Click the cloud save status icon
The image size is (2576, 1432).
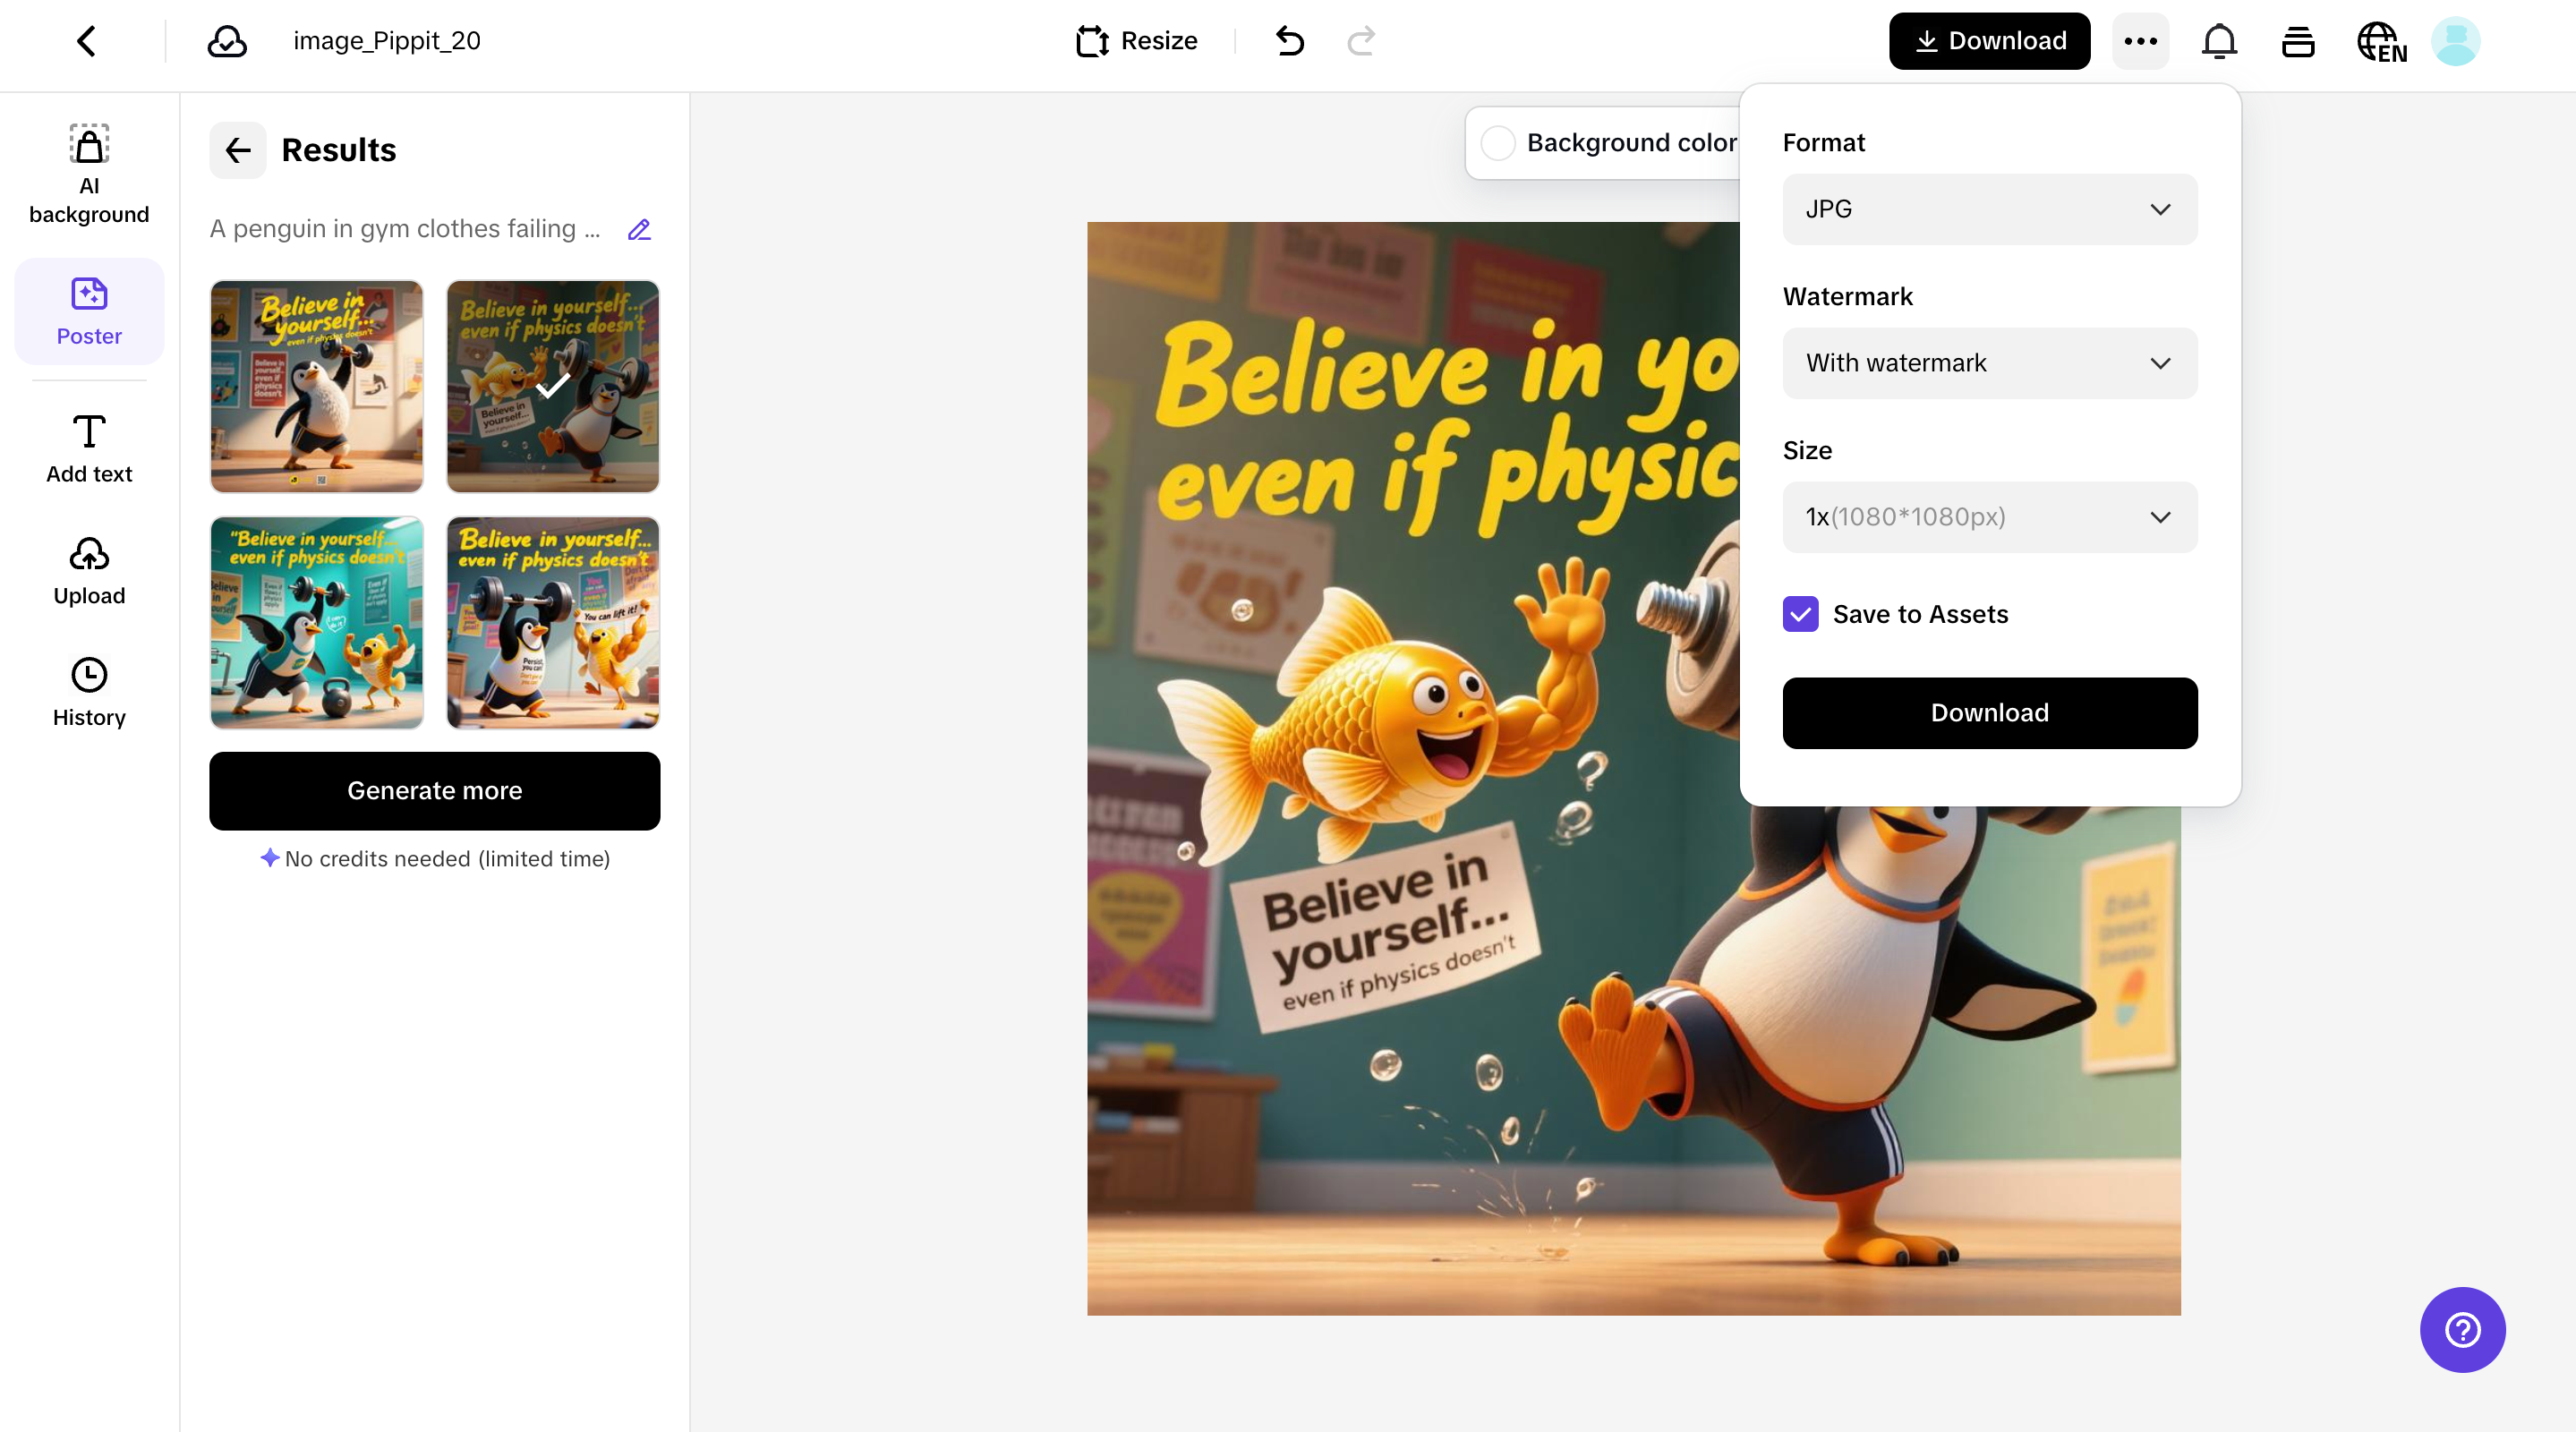coord(227,41)
